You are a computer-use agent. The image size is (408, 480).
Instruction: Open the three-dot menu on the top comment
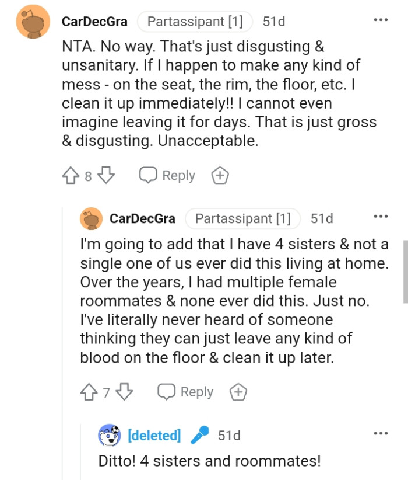coord(380,19)
